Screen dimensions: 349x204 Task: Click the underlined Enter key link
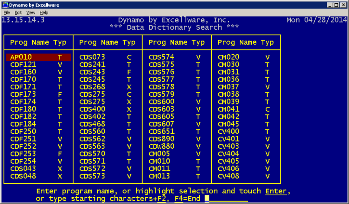pos(276,191)
